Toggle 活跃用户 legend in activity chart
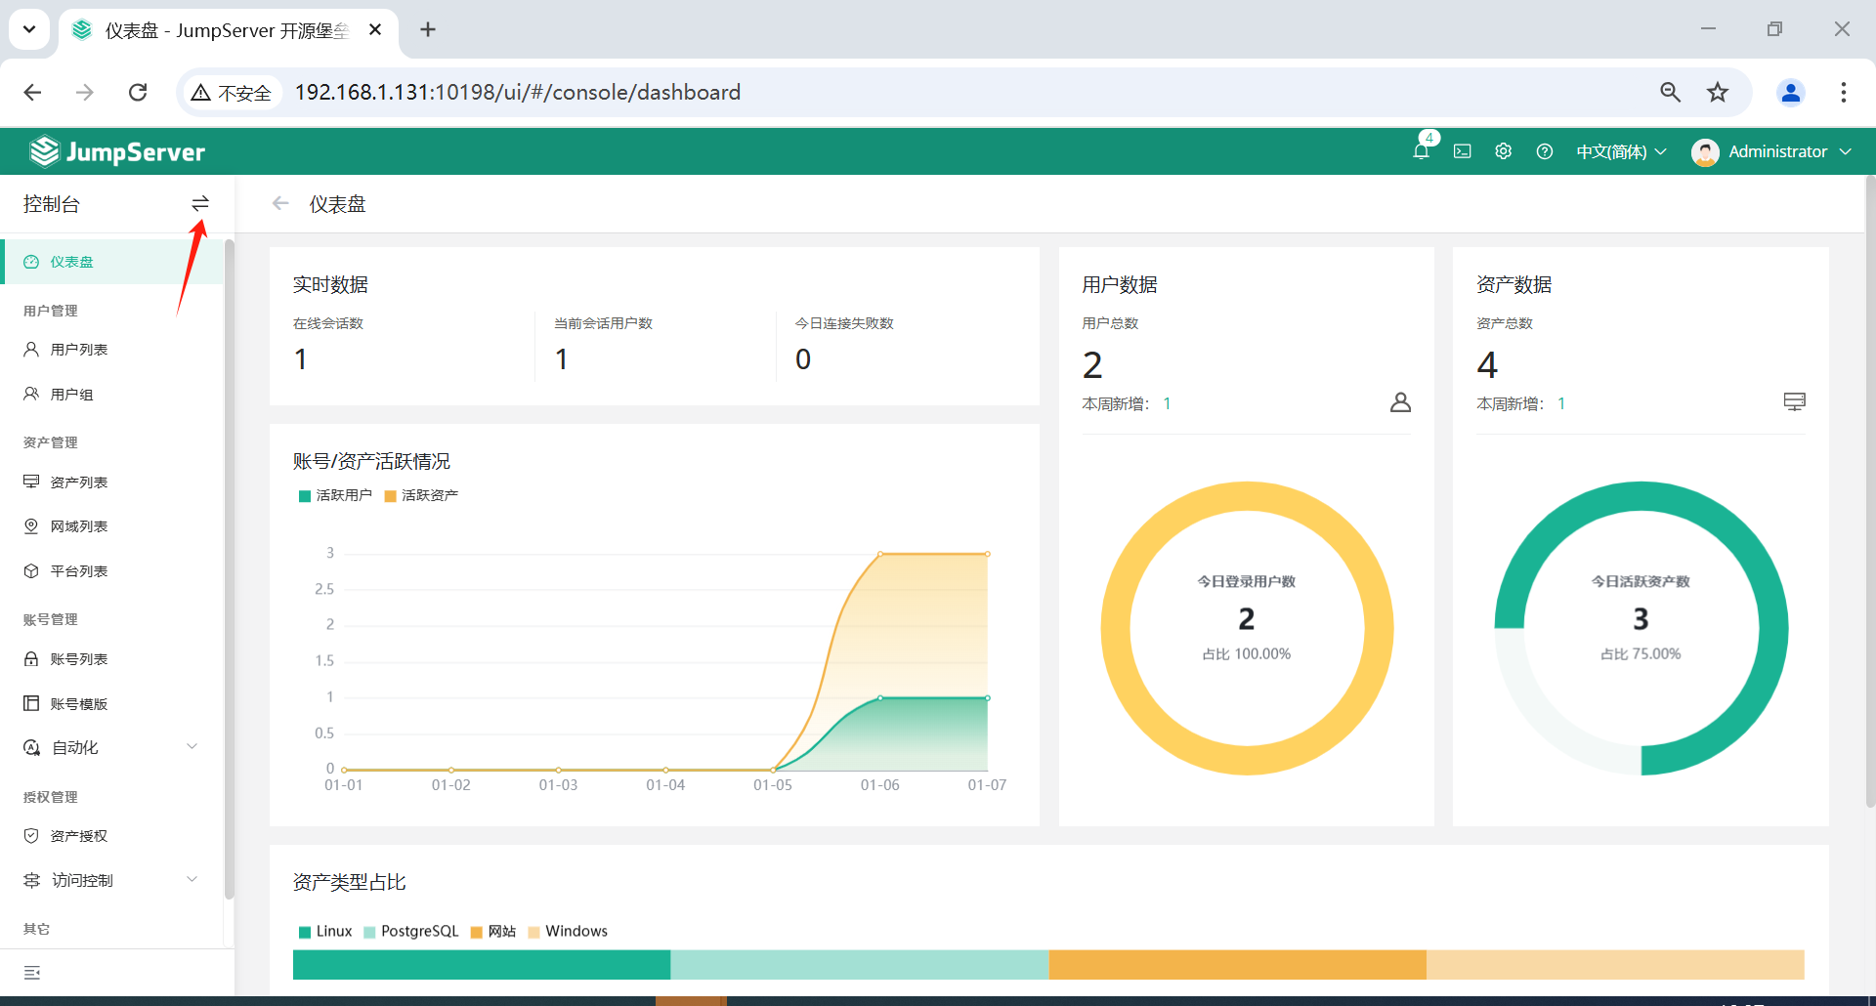 [x=335, y=495]
